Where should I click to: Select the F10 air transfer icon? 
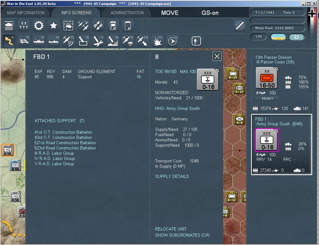click(x=143, y=41)
